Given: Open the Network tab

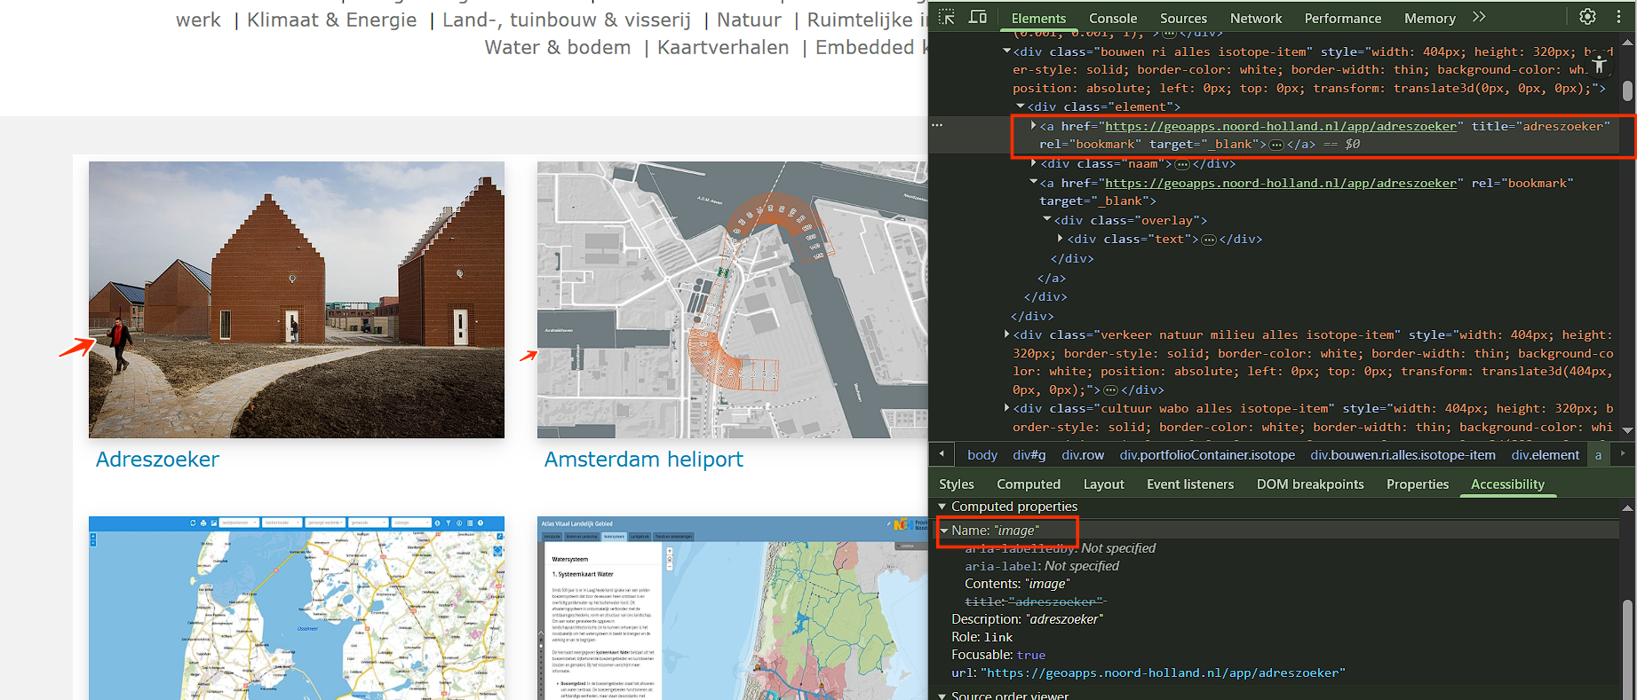Looking at the screenshot, I should click(x=1255, y=18).
